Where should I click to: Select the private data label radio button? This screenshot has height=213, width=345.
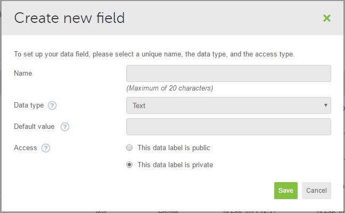[x=129, y=165]
